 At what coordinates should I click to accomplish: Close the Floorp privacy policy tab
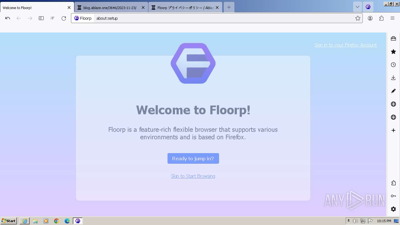(217, 7)
